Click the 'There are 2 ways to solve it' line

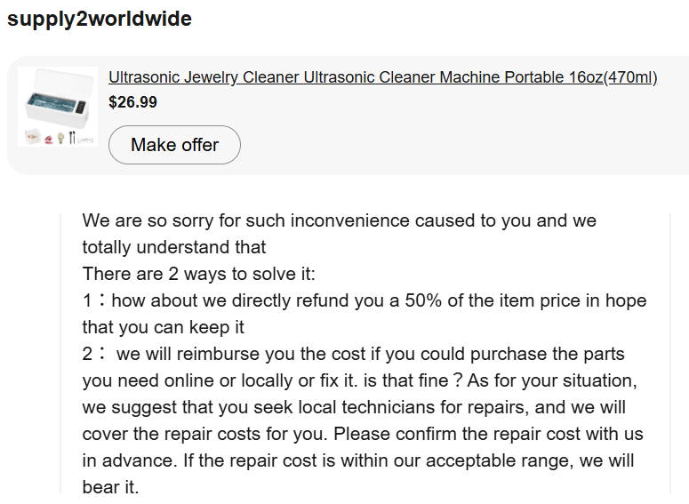click(198, 274)
